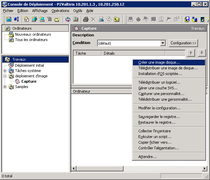Viewport: 210px width, 180px height.
Task: Choose 'Créer une image disque…' from context menu
Action: (169, 62)
